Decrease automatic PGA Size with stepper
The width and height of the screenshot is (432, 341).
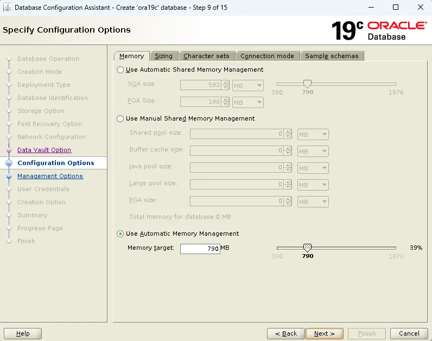(225, 104)
